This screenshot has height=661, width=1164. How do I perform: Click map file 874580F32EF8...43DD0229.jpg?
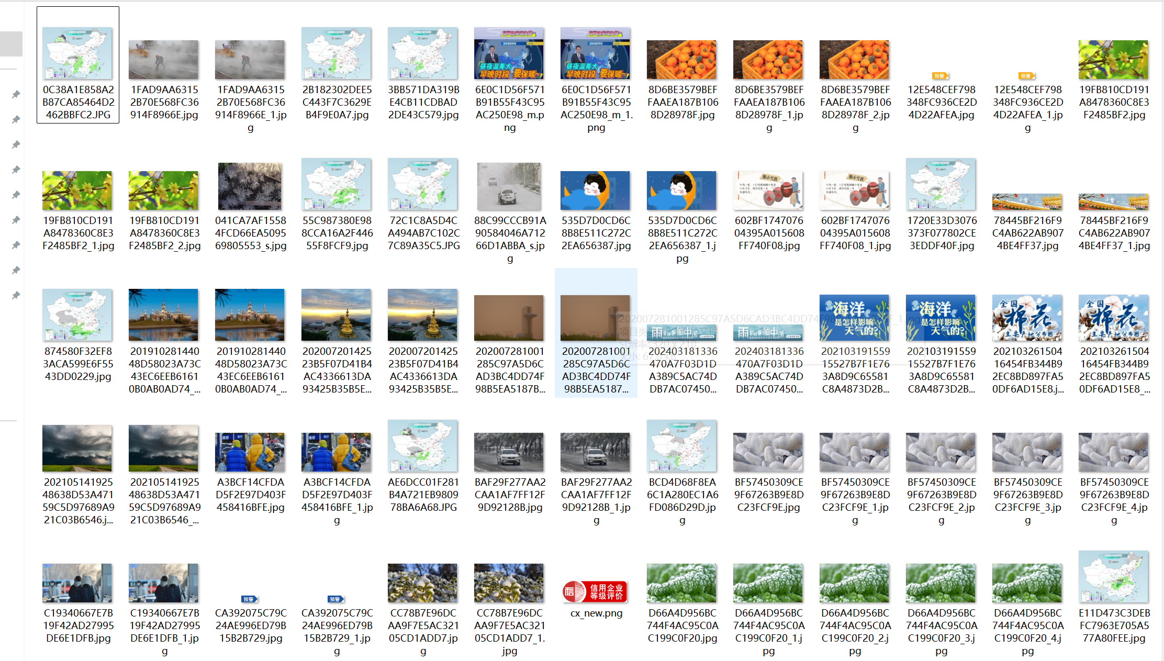pos(77,315)
